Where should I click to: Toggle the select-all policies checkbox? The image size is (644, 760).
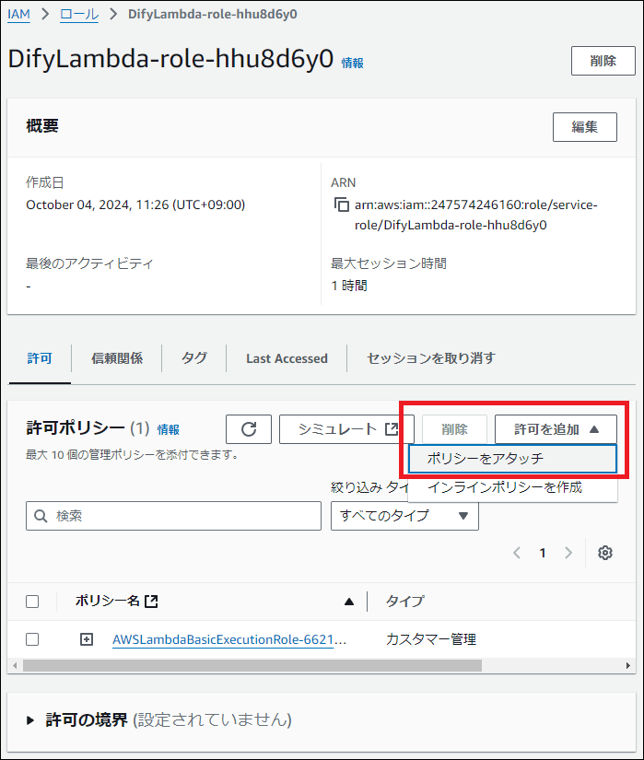click(x=32, y=602)
